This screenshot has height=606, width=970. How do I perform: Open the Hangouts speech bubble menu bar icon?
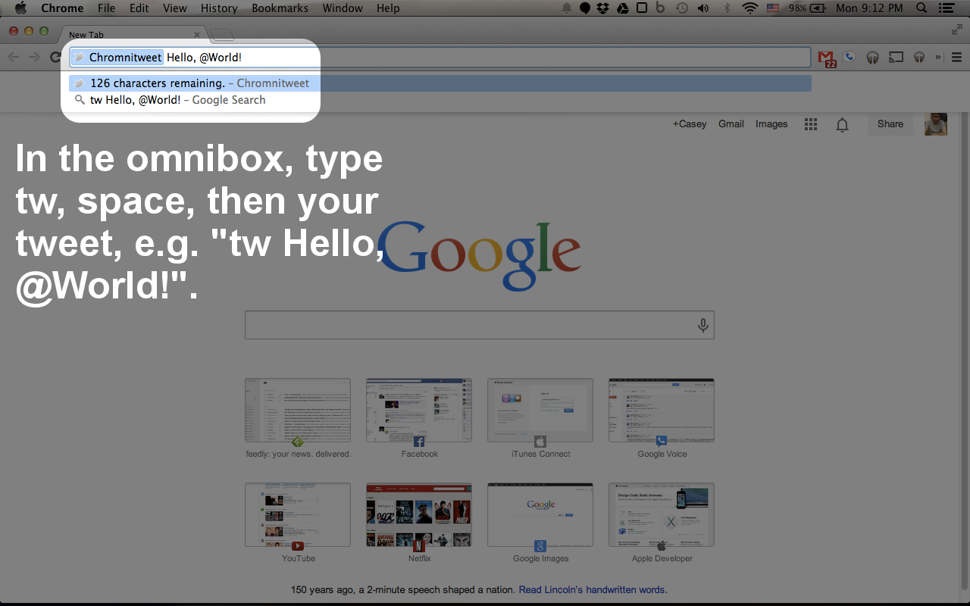click(585, 8)
